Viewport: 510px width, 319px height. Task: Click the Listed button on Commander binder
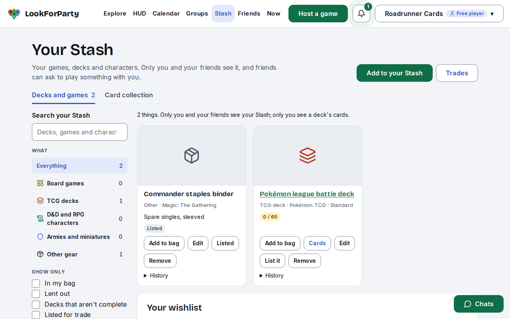click(x=225, y=243)
